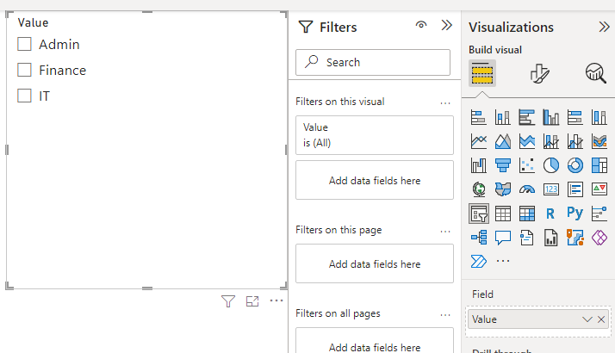615x353 pixels.
Task: Select the R script visual
Action: (x=550, y=214)
